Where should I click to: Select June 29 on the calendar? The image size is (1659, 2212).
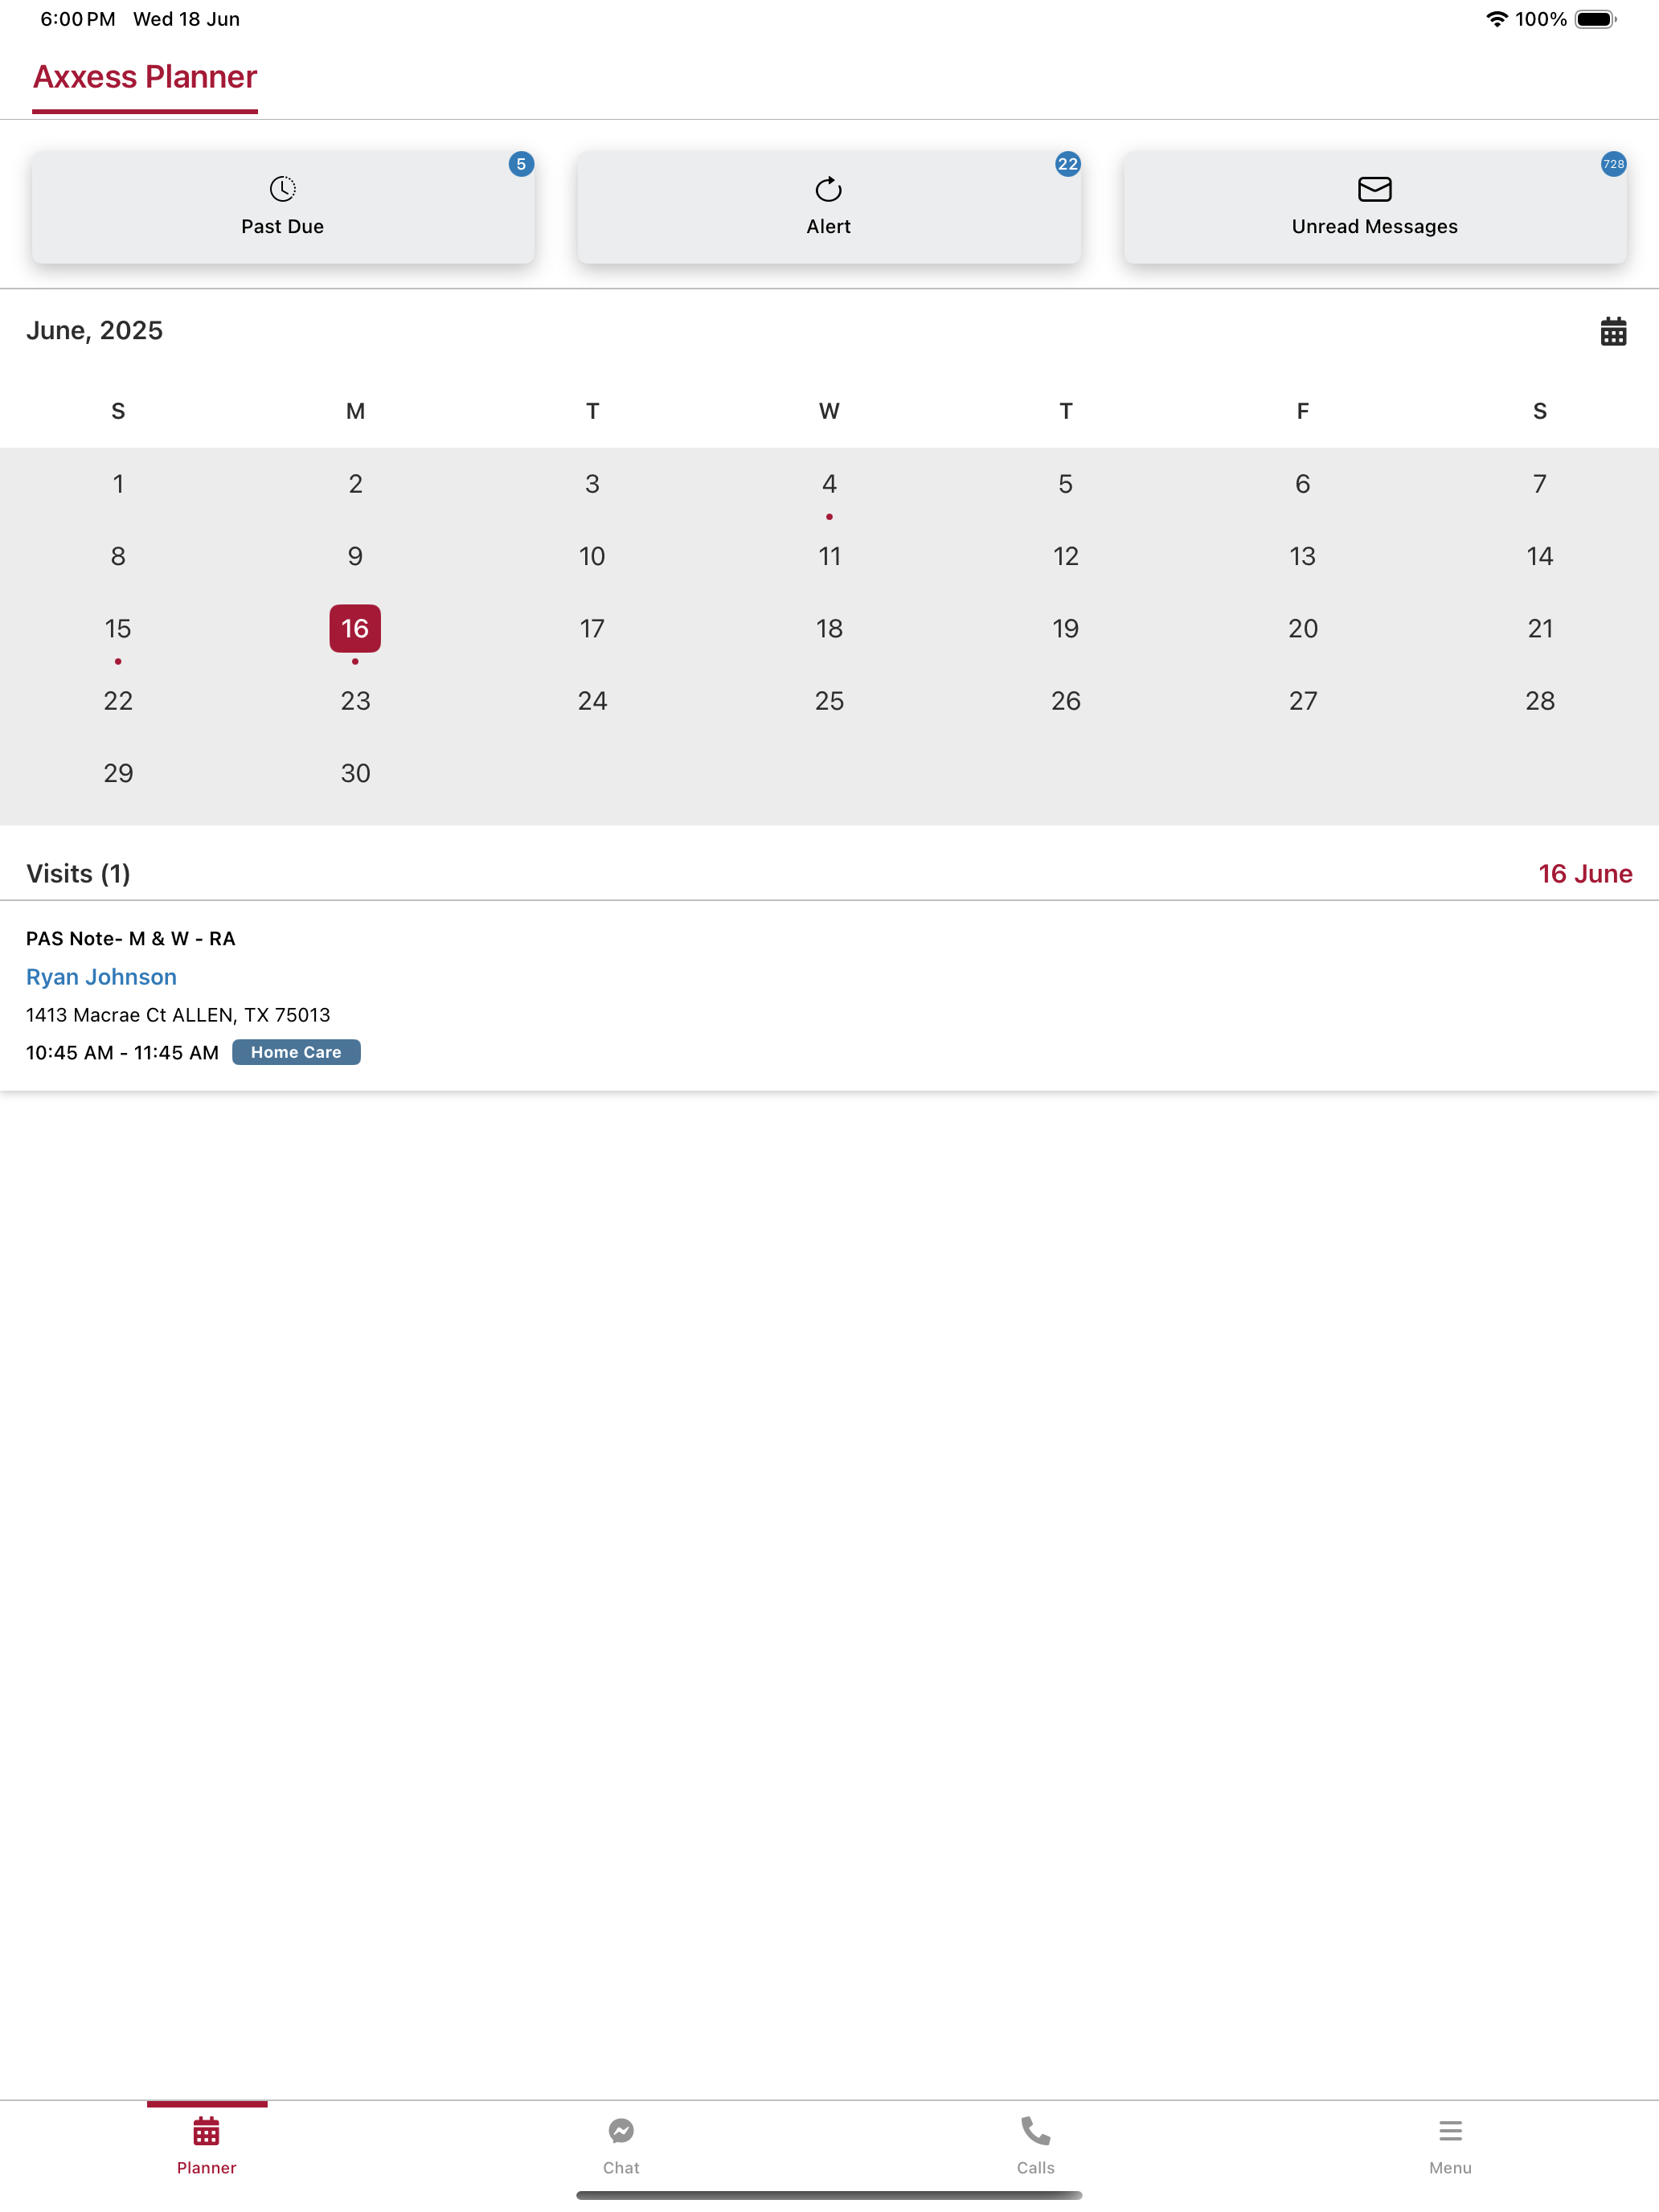click(x=118, y=773)
